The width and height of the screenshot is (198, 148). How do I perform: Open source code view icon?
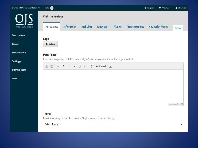pos(86,66)
